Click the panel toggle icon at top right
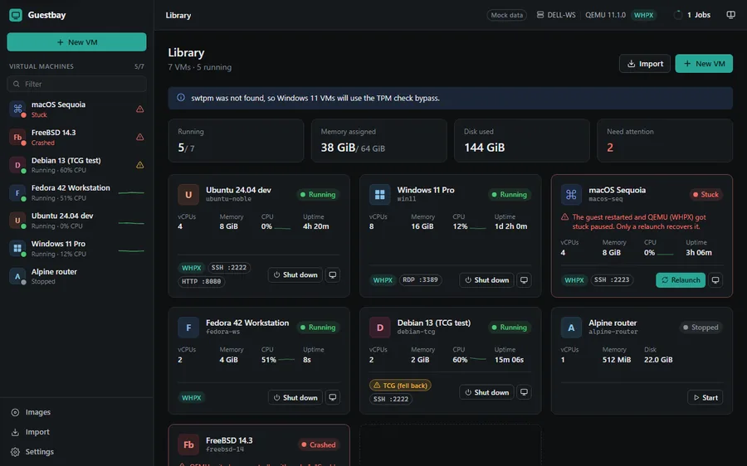Screen dimensions: 747x466 pyautogui.click(x=730, y=15)
